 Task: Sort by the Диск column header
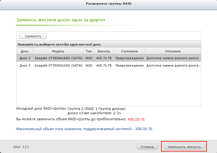(x=24, y=51)
